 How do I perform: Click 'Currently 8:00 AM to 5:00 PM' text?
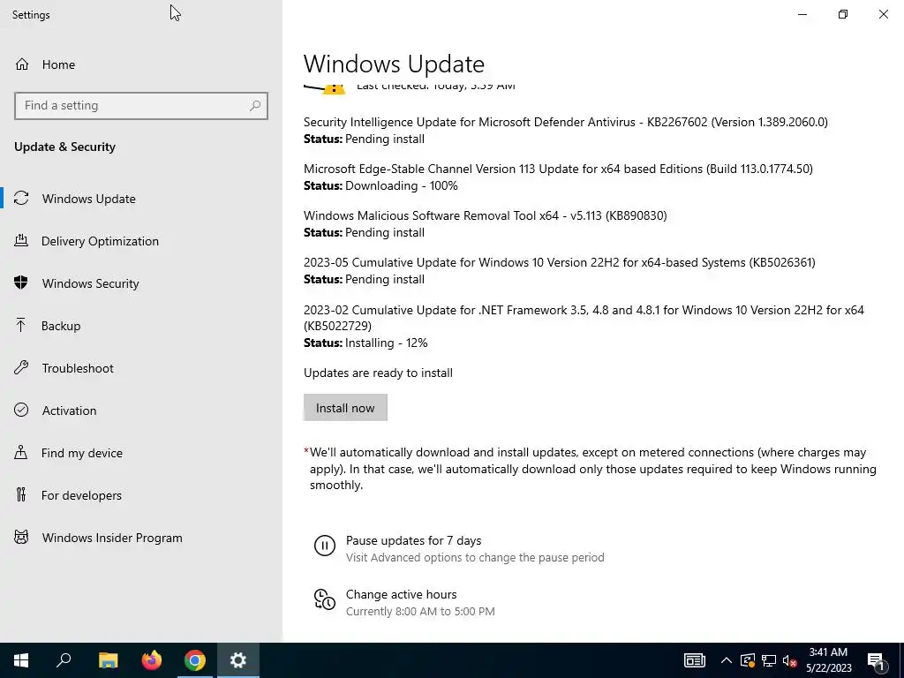pos(420,611)
